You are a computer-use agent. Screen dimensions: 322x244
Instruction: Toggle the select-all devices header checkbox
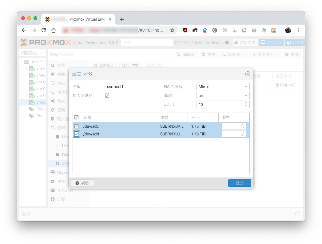click(76, 118)
